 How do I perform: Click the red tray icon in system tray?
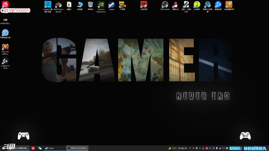click(x=207, y=148)
